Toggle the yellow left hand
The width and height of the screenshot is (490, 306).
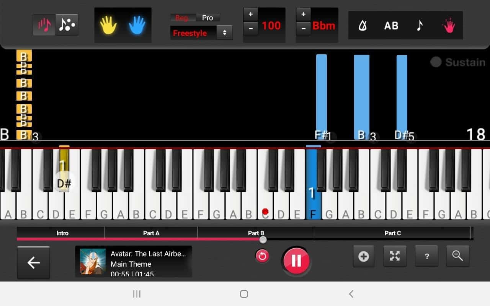108,26
